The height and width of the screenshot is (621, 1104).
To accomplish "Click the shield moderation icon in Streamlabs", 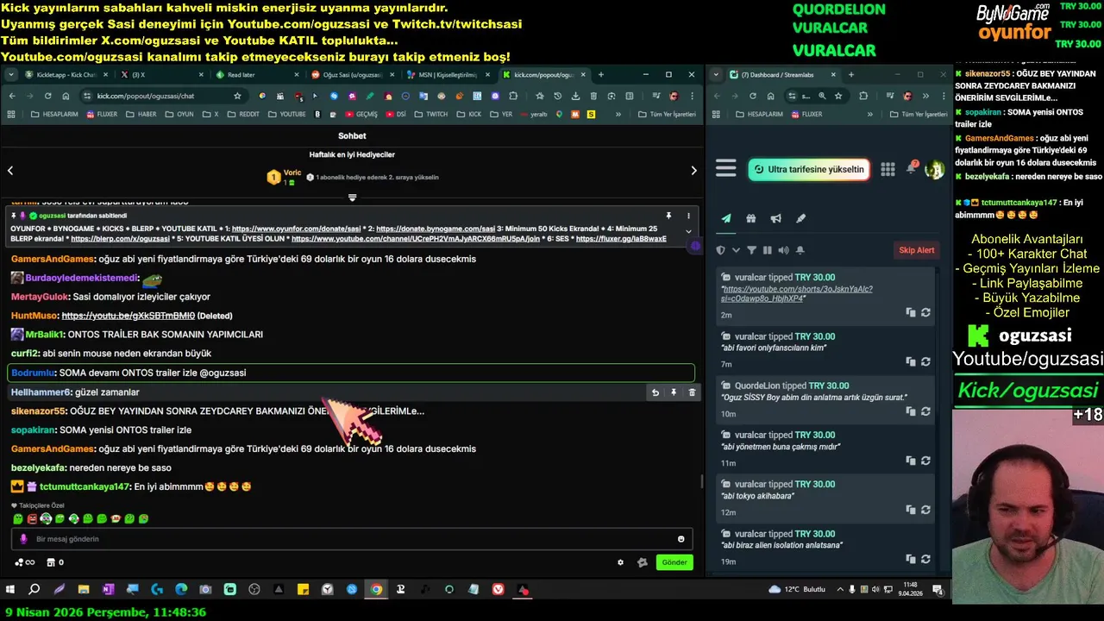I will (x=721, y=250).
